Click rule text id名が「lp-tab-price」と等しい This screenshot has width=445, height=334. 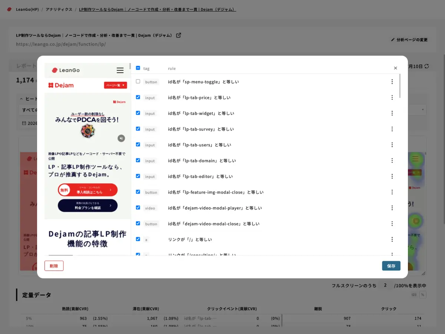tap(199, 98)
